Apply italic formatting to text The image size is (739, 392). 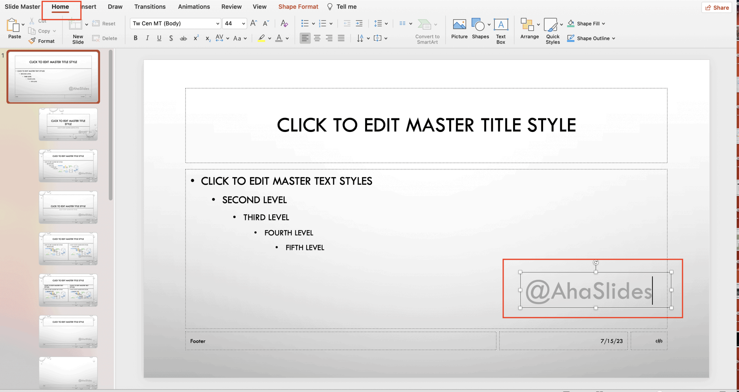coord(147,38)
